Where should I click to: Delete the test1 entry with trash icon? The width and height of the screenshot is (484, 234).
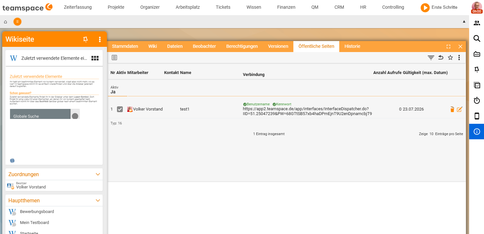452,109
